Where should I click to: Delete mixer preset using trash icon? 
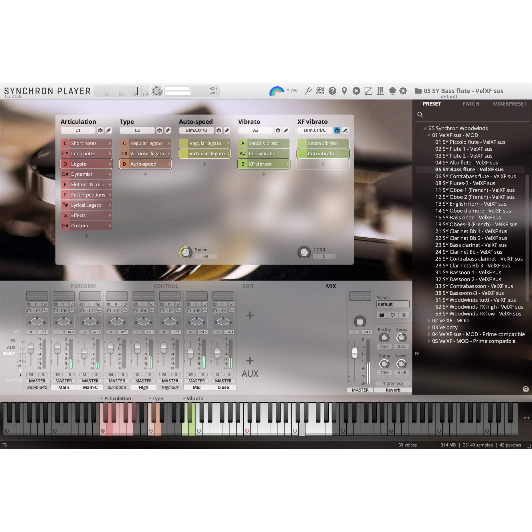[404, 315]
